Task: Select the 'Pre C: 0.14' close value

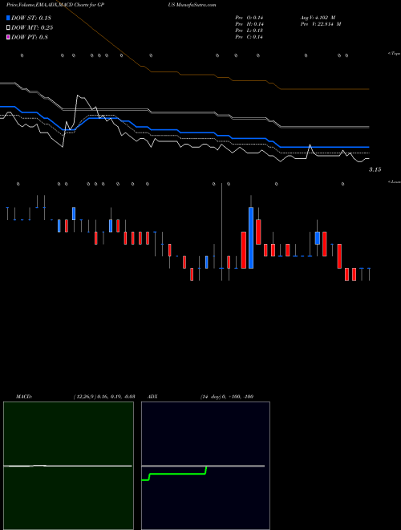Action: (x=249, y=37)
